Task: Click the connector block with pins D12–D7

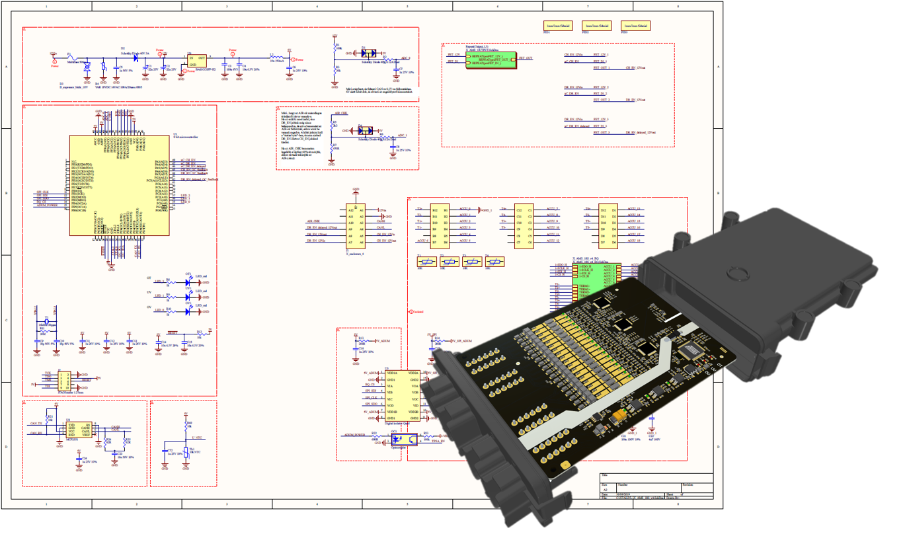Action: [x=608, y=225]
